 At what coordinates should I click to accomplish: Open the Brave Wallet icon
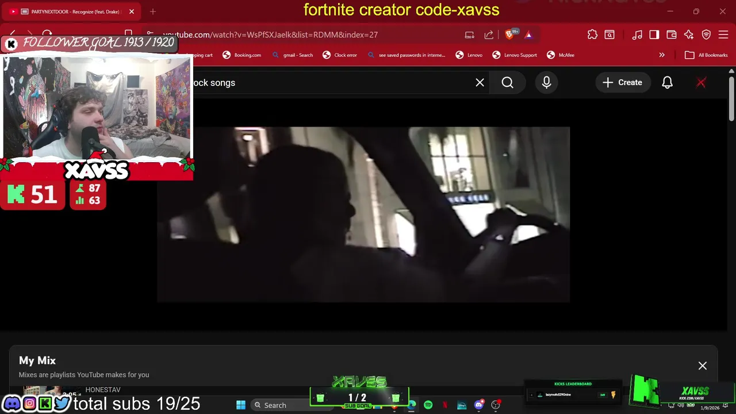pyautogui.click(x=672, y=35)
